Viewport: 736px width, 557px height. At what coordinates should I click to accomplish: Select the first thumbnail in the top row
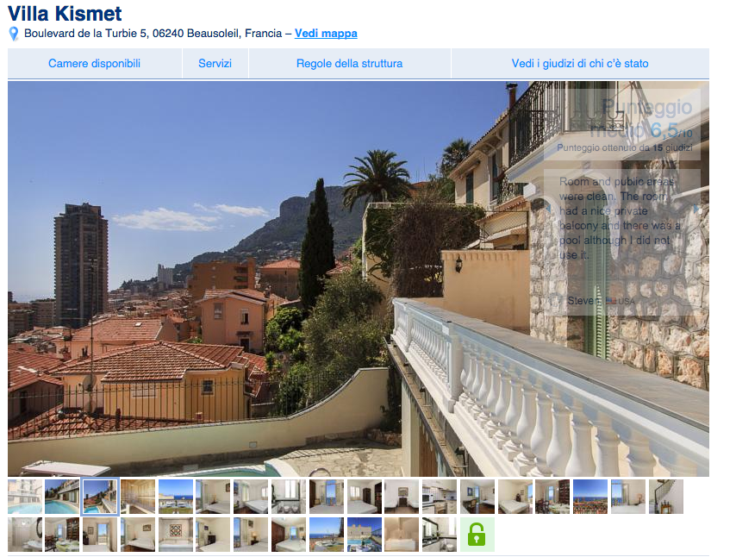(x=25, y=497)
